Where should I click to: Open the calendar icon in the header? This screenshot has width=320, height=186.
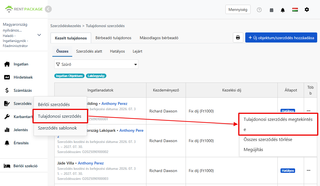tap(272, 10)
